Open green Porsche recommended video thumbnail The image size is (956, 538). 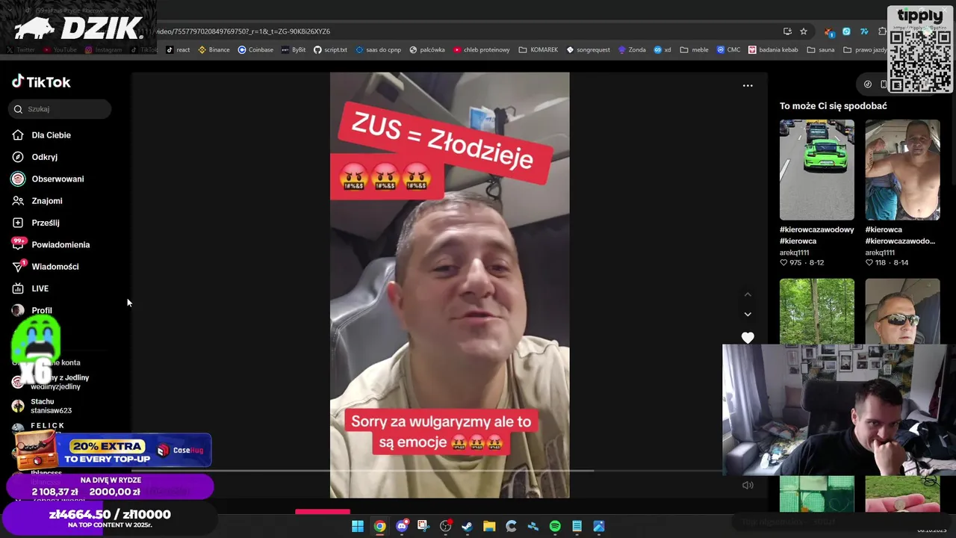click(x=817, y=170)
